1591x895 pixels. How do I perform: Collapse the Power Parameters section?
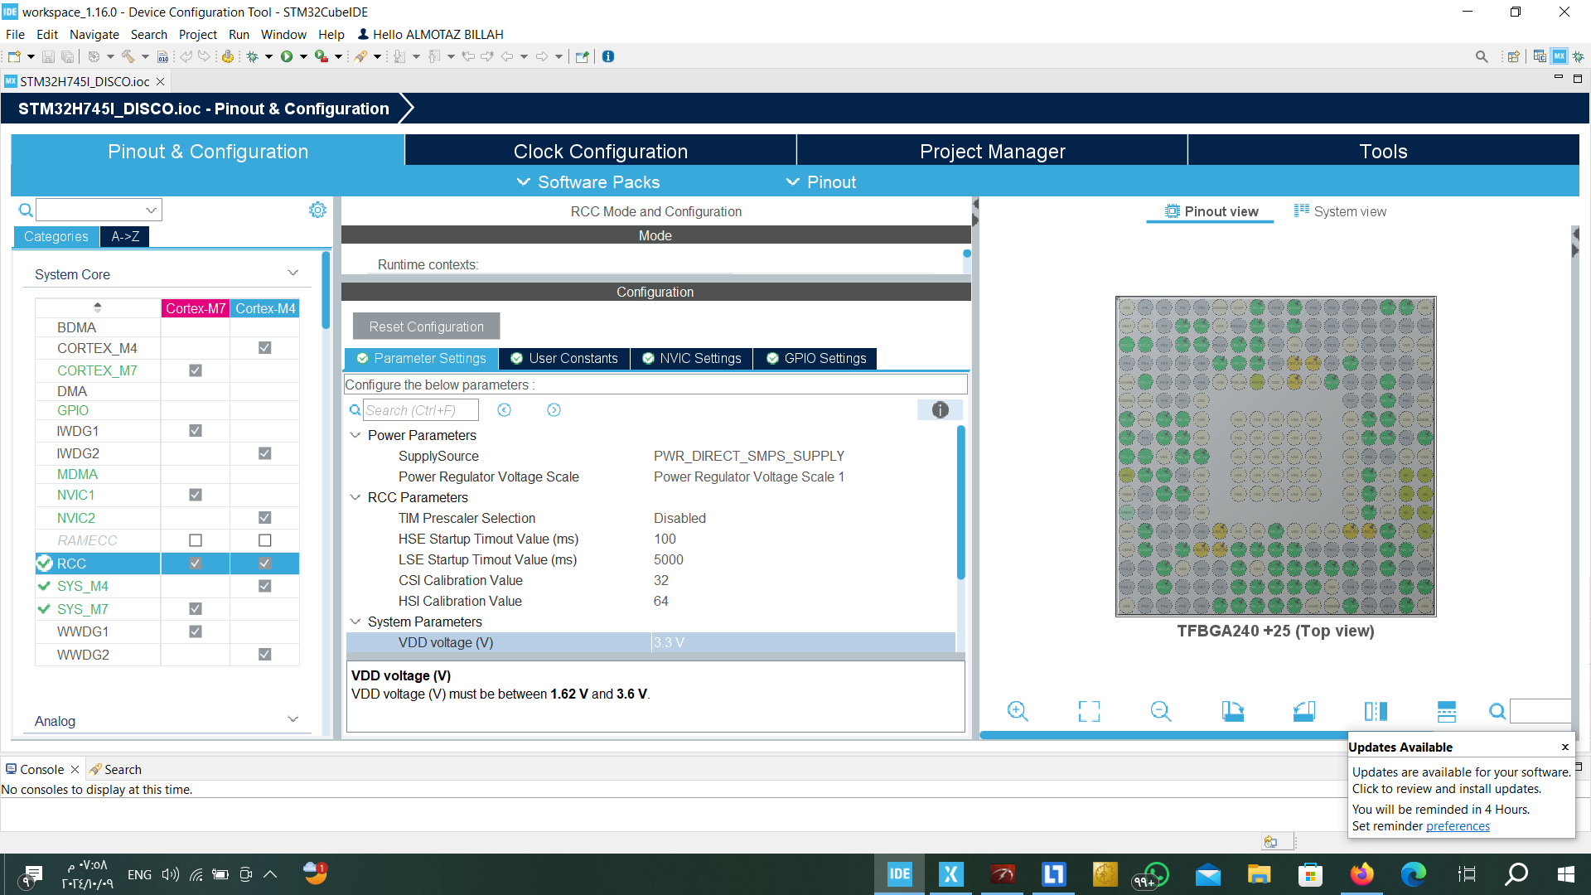pos(355,435)
